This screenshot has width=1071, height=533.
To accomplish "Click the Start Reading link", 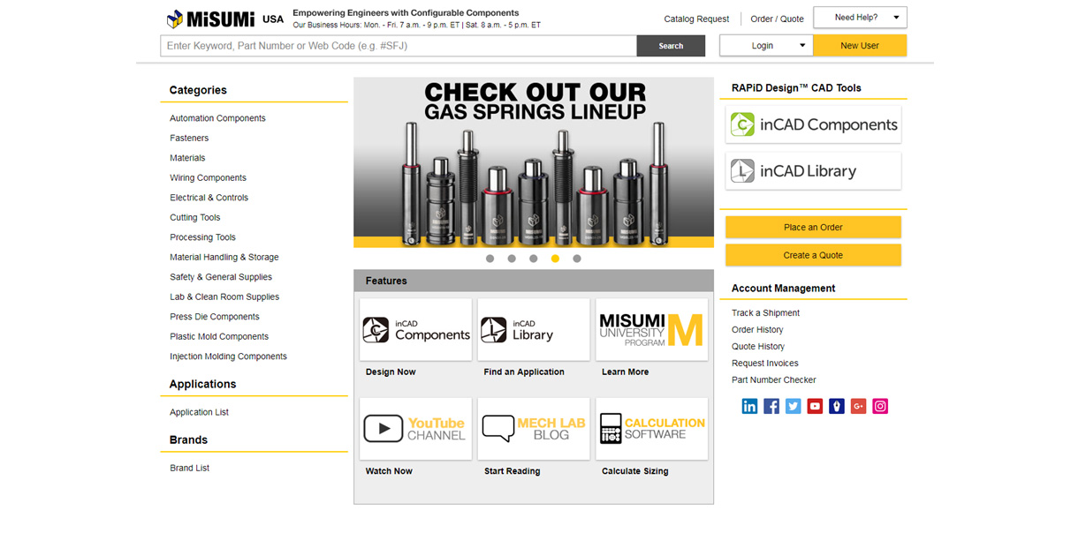I will 512,471.
